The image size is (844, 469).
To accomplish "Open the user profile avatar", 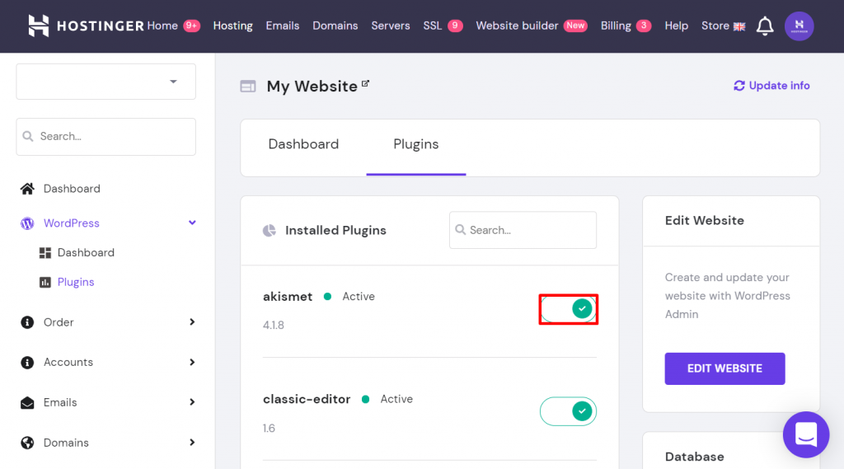I will [x=799, y=26].
